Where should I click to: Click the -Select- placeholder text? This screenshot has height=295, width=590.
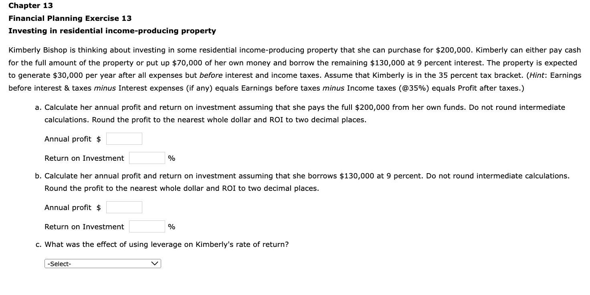tap(58, 263)
